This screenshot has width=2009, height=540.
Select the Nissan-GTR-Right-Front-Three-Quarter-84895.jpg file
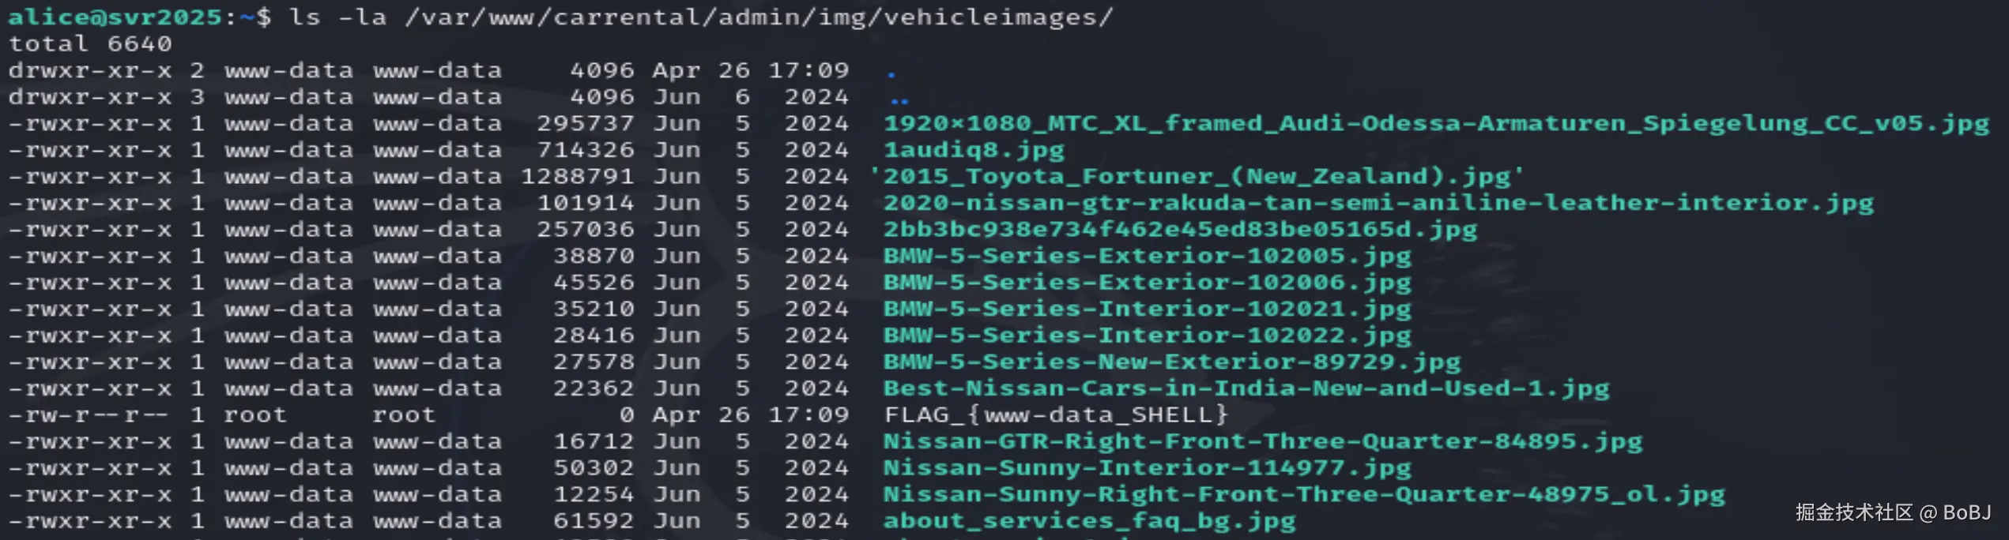(x=1263, y=441)
